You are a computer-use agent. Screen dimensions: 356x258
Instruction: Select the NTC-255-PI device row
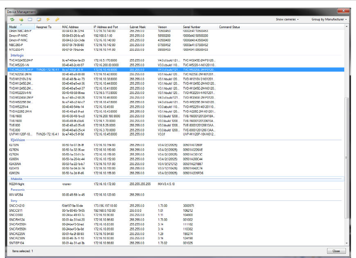[x=176, y=49]
